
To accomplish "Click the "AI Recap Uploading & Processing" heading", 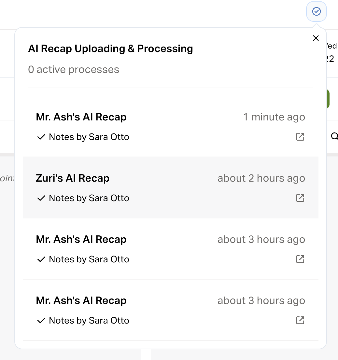I will tap(110, 49).
